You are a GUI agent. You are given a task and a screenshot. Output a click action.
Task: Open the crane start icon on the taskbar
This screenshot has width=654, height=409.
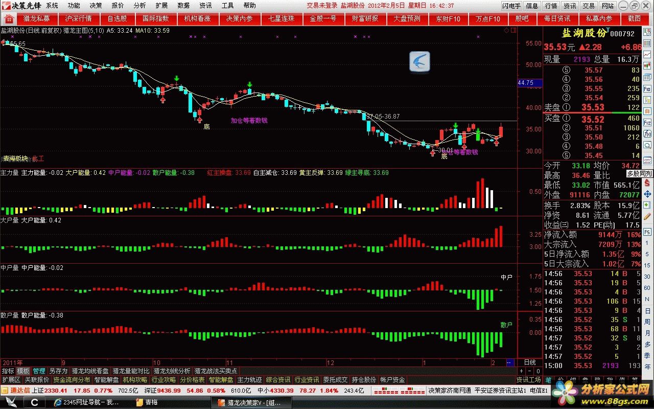11,402
